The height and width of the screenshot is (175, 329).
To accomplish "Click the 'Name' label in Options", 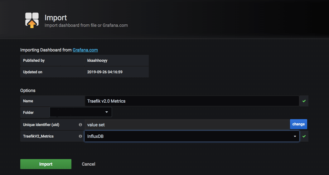I will point(28,101).
